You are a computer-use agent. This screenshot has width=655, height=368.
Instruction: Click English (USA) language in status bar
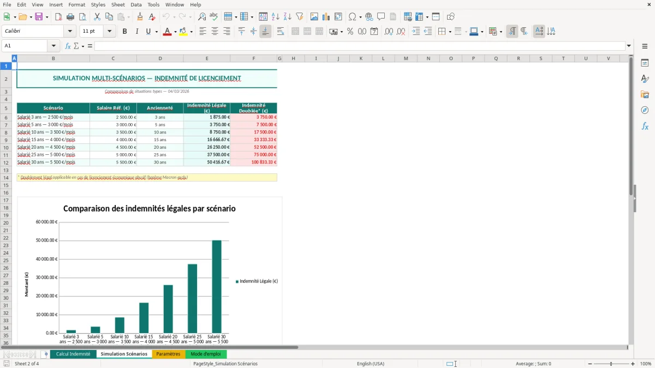[x=371, y=364]
